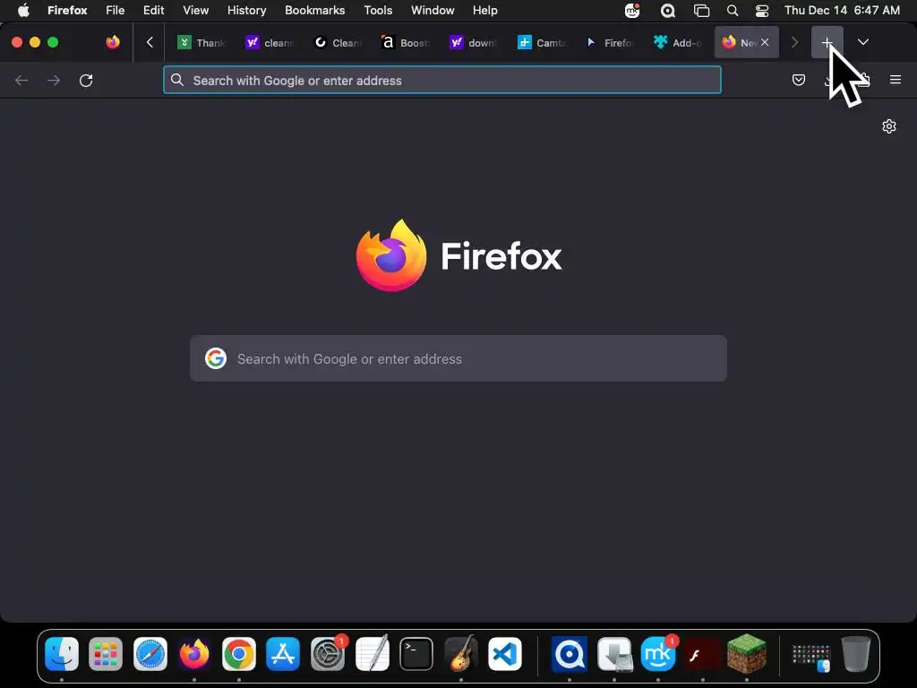Image resolution: width=917 pixels, height=688 pixels.
Task: Open the File menu
Action: [116, 10]
